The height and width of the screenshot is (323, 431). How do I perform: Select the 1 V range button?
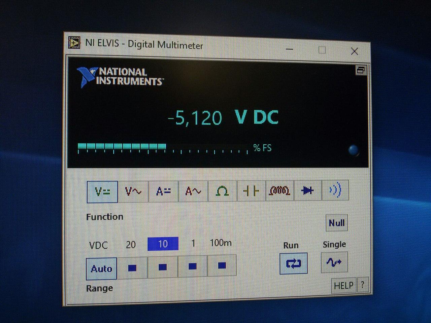192,266
